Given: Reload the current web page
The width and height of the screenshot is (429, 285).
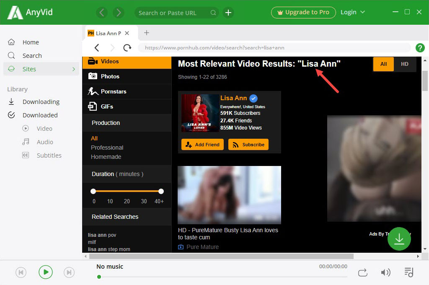Looking at the screenshot, I should [127, 48].
